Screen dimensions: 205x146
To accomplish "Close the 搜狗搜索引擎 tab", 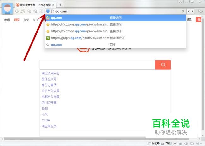I will tap(53, 5).
